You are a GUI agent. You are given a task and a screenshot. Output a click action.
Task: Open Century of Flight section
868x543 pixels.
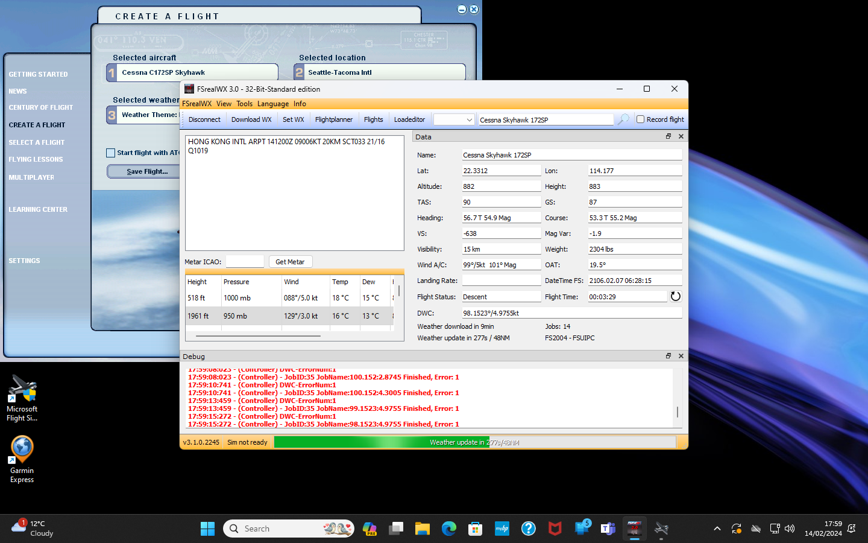40,107
